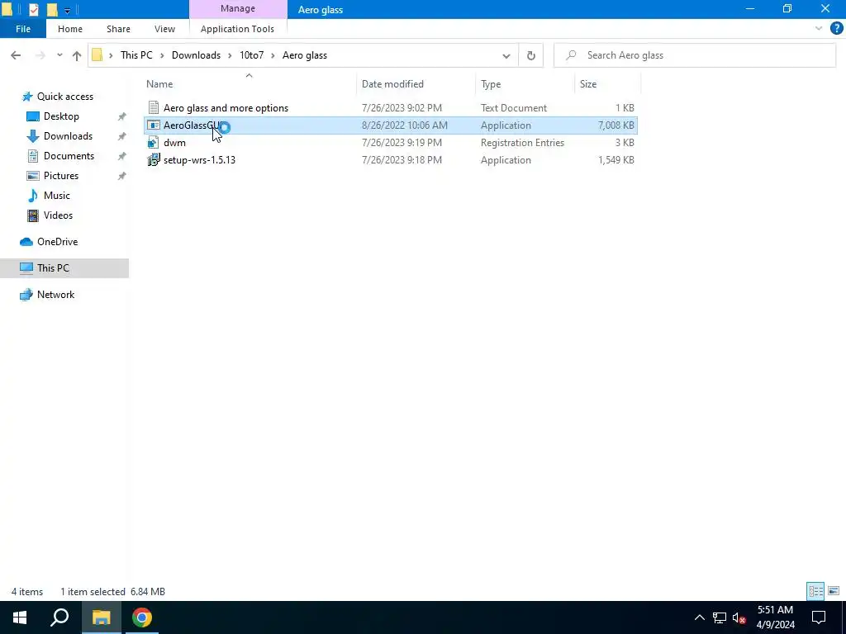Open the Windows Start menu
The height and width of the screenshot is (634, 846).
20,617
